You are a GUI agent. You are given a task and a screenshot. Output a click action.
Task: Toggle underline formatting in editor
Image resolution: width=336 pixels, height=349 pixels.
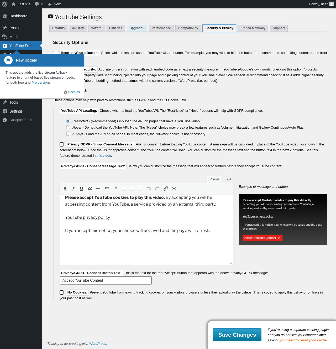coord(82,189)
